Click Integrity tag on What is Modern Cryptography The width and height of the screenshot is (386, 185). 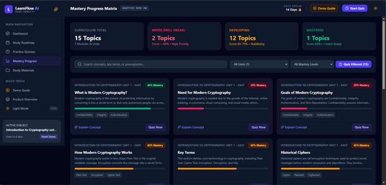coord(102,115)
